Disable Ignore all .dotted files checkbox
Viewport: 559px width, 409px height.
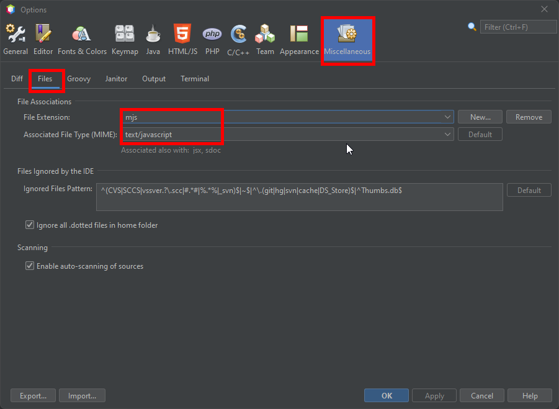point(30,225)
